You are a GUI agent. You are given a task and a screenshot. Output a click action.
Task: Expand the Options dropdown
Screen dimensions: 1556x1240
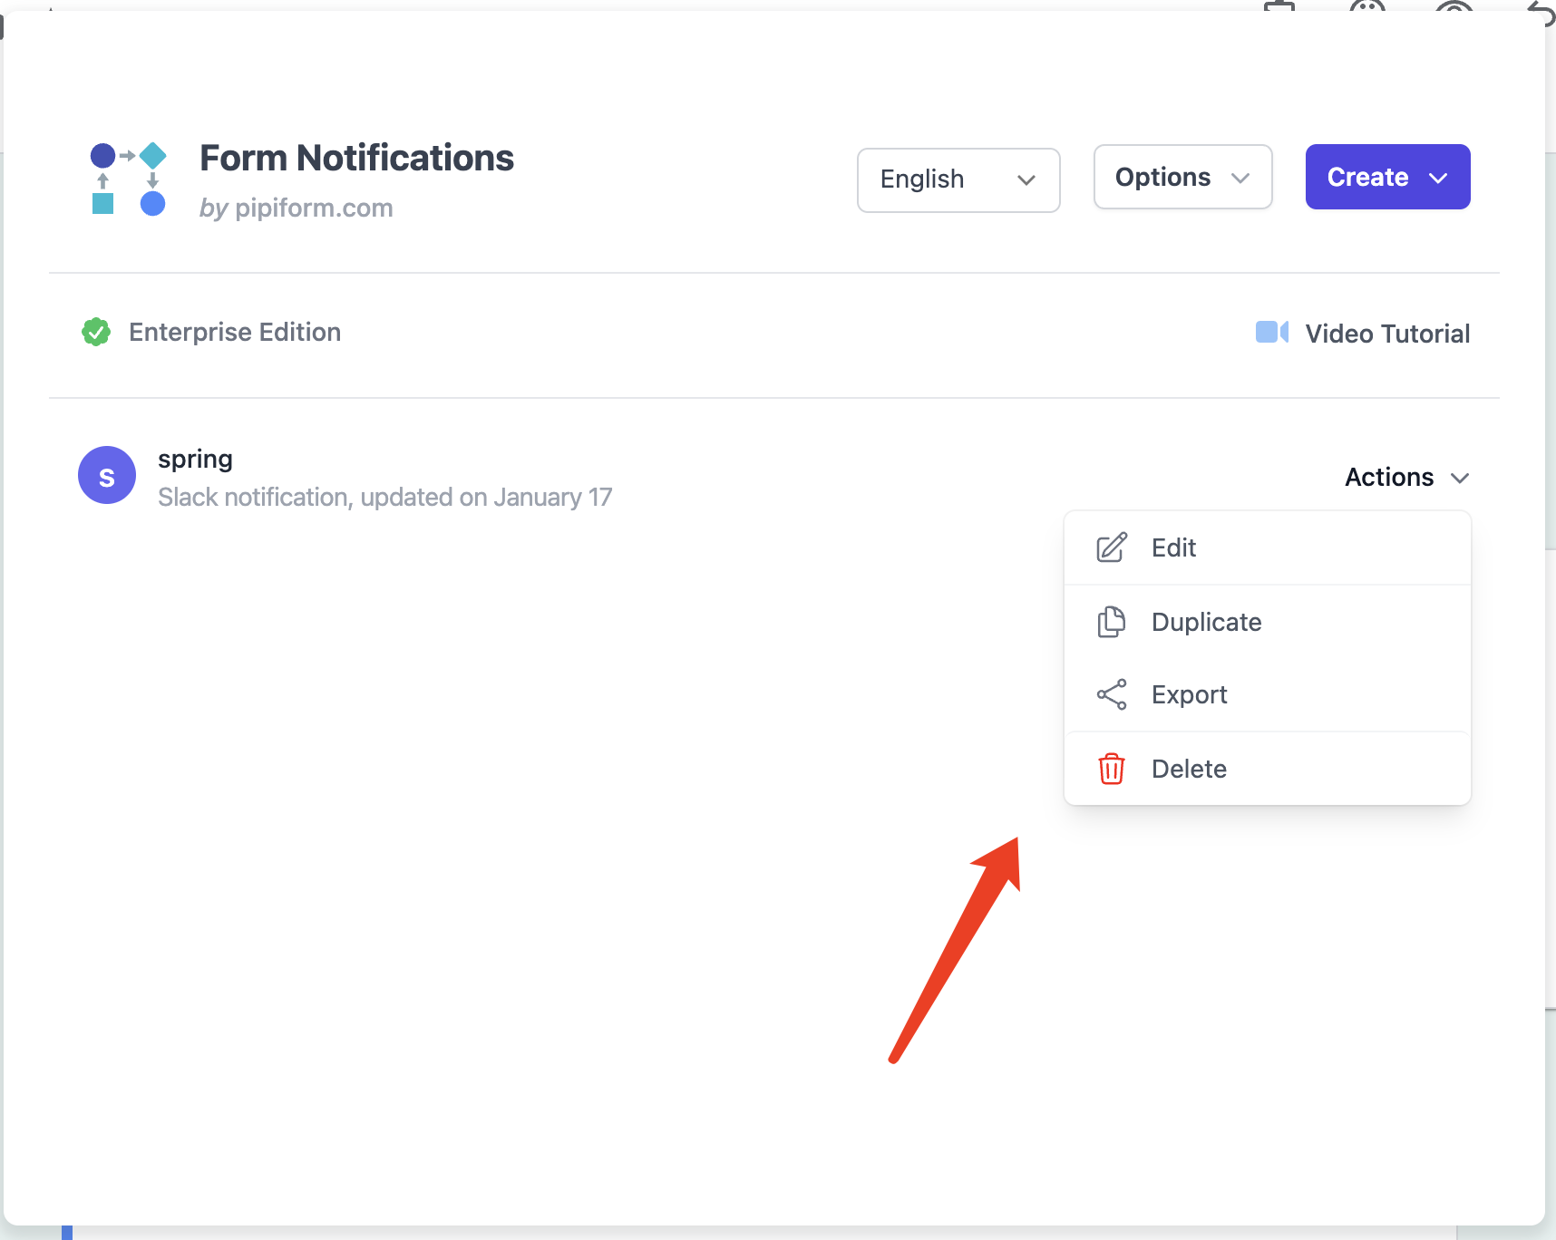click(1182, 177)
